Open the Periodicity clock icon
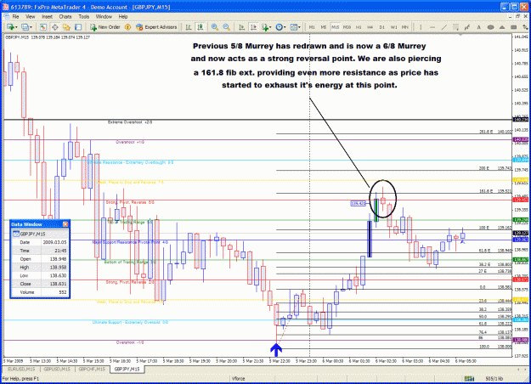 tap(279, 27)
